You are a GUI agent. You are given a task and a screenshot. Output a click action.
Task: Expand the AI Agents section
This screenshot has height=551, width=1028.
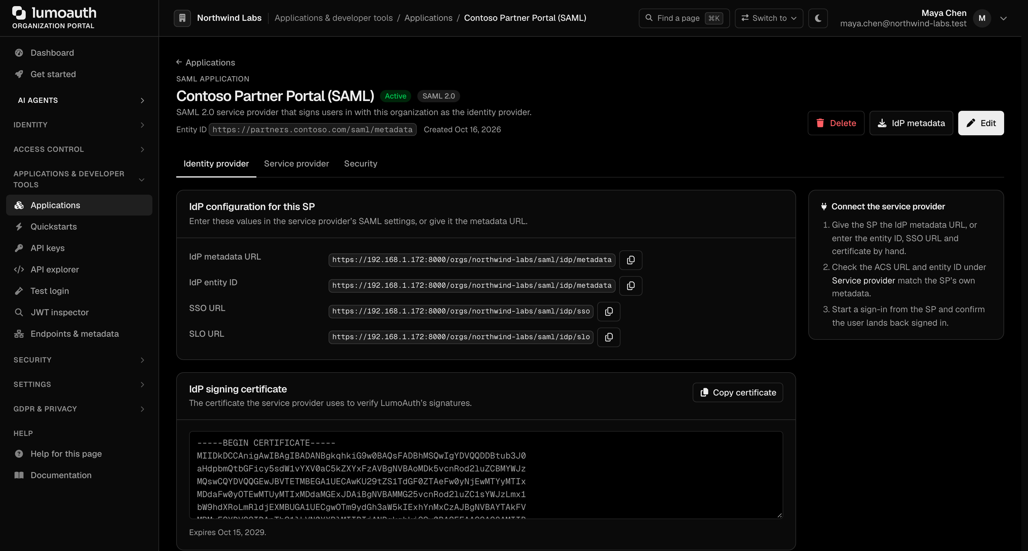(79, 100)
